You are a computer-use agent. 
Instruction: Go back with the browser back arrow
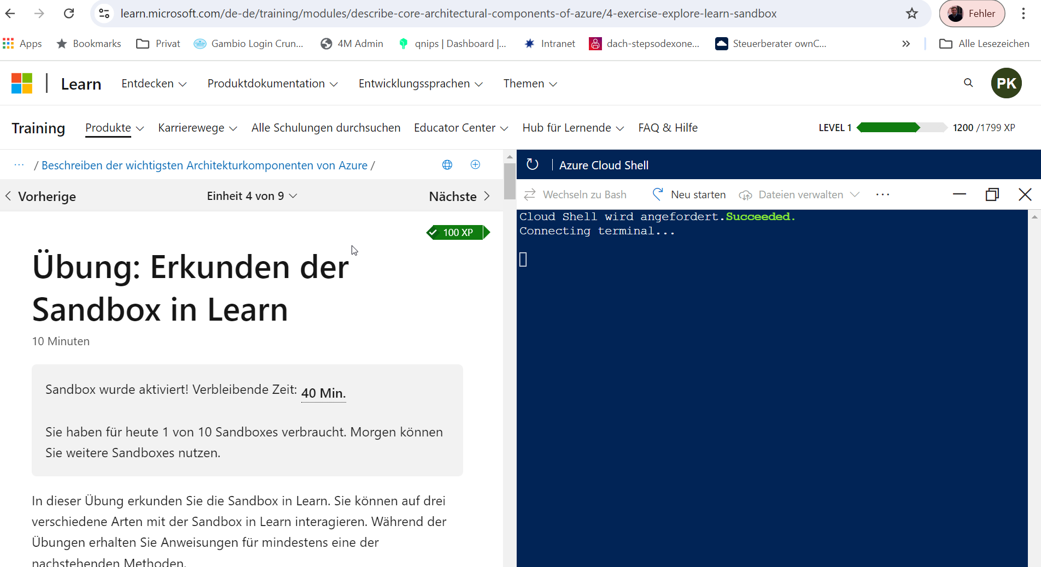tap(10, 14)
